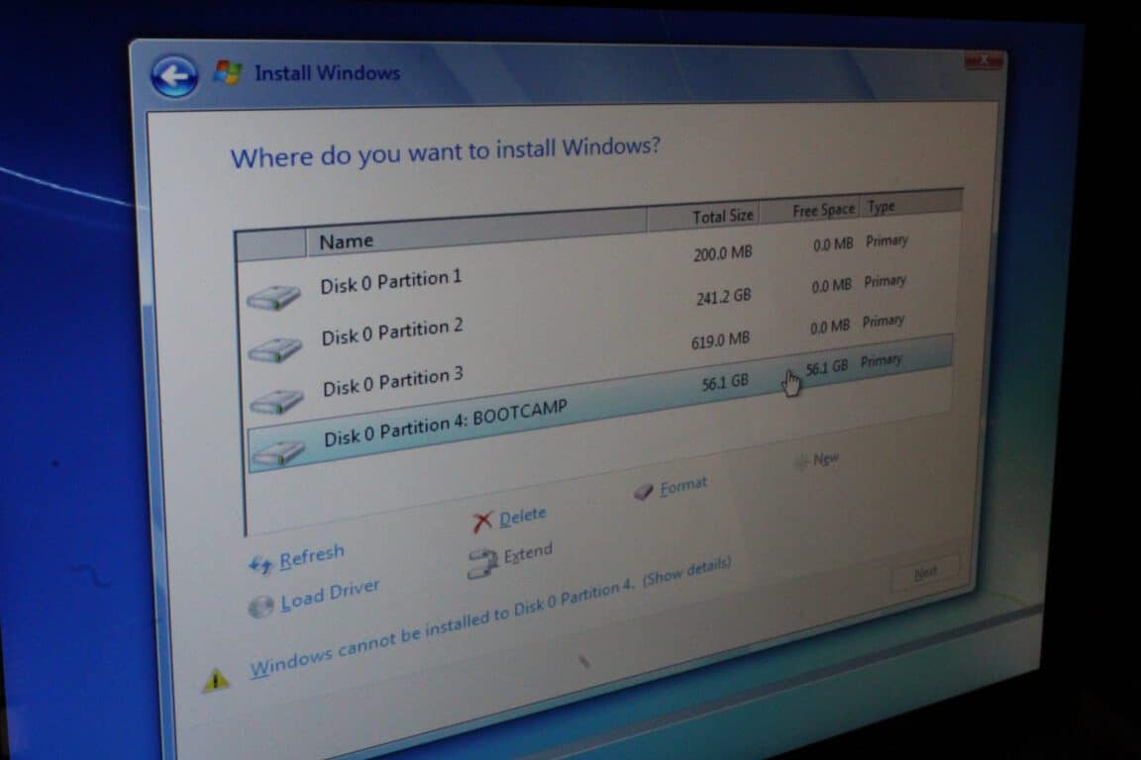Format the selected partition
Image resolution: width=1141 pixels, height=760 pixels.
point(683,486)
